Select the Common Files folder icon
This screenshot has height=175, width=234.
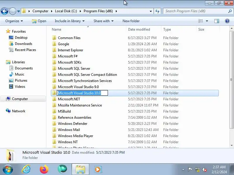[x=54, y=38]
